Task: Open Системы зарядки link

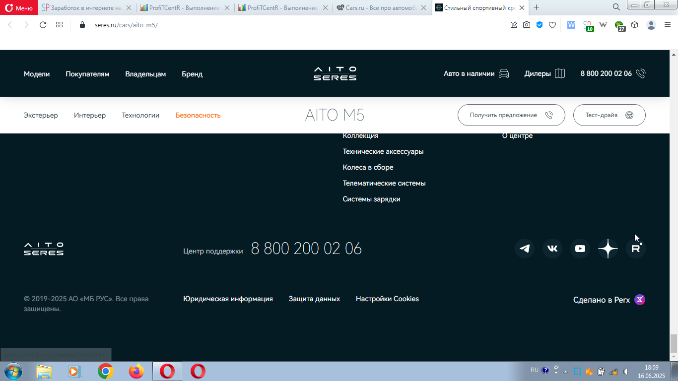Action: pyautogui.click(x=371, y=199)
